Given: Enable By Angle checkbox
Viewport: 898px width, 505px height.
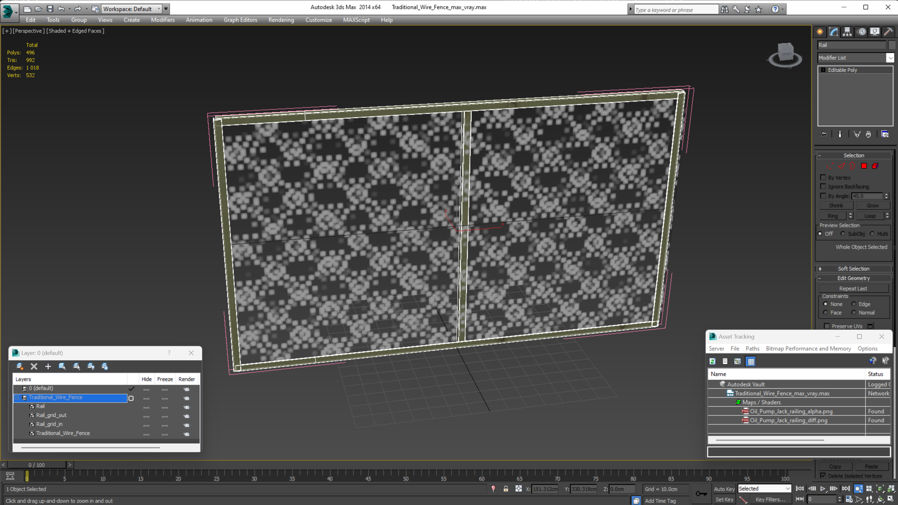Looking at the screenshot, I should pos(823,196).
